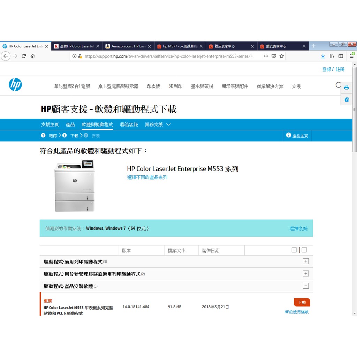This screenshot has width=357, height=357.
Task: Open the Firefox downloads panel
Action: [323, 56]
